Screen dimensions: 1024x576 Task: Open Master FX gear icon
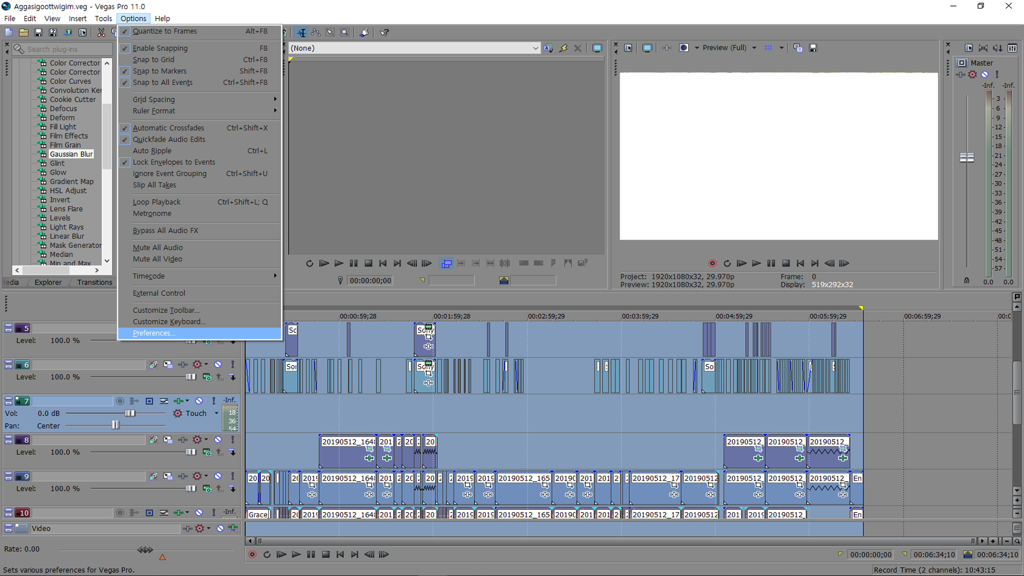[972, 75]
